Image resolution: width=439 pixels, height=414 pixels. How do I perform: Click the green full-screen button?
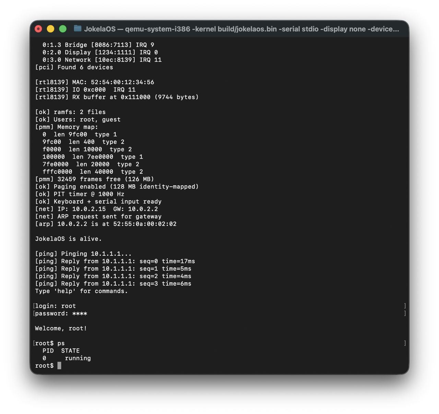click(63, 29)
